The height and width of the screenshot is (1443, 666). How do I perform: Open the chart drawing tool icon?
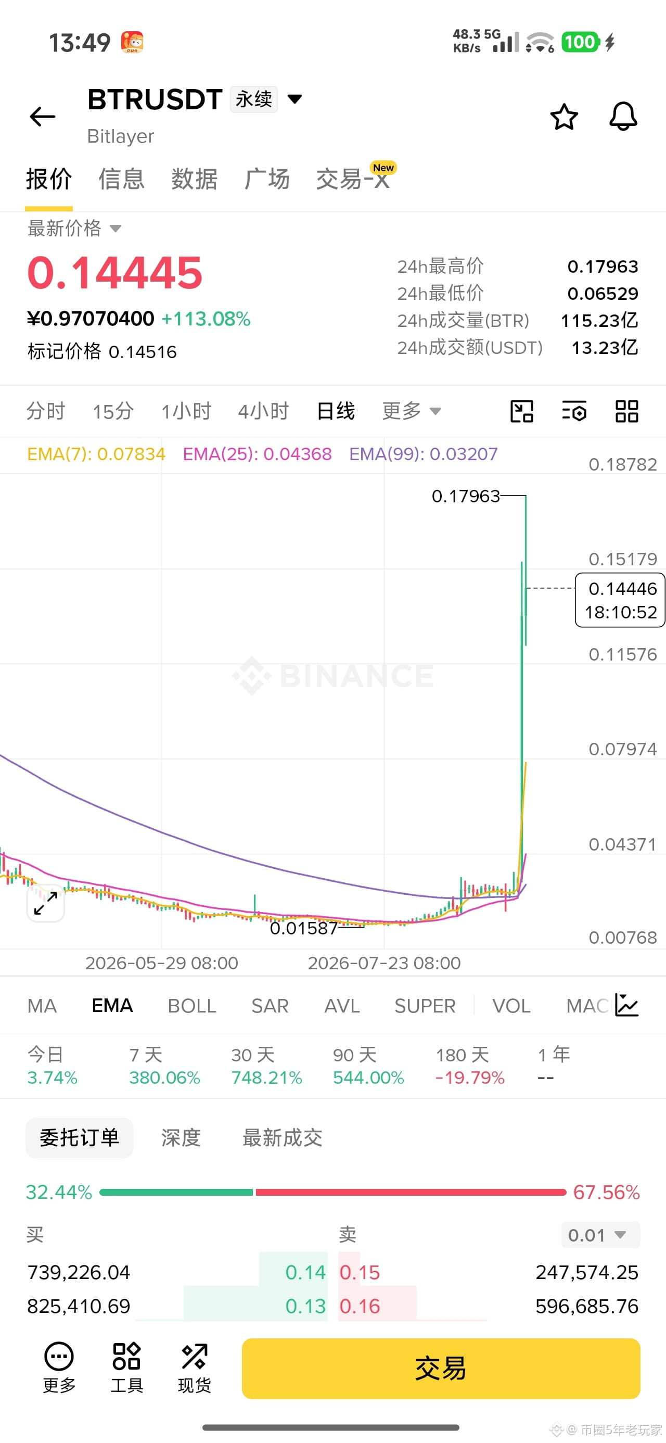(521, 411)
